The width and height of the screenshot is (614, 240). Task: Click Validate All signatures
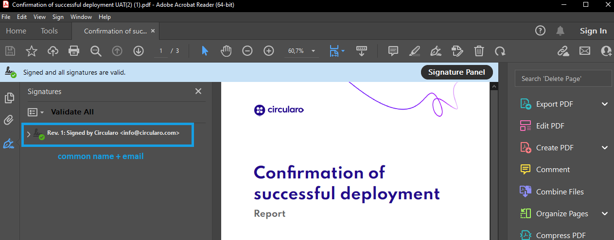(x=72, y=112)
